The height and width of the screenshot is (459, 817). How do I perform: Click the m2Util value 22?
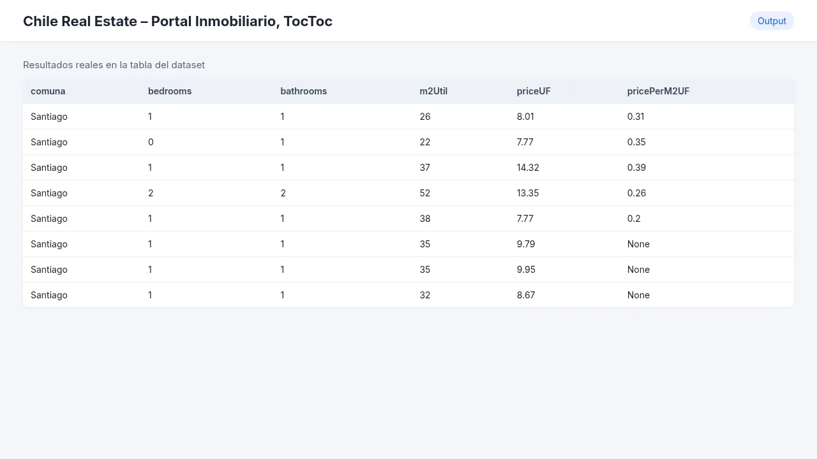point(425,142)
